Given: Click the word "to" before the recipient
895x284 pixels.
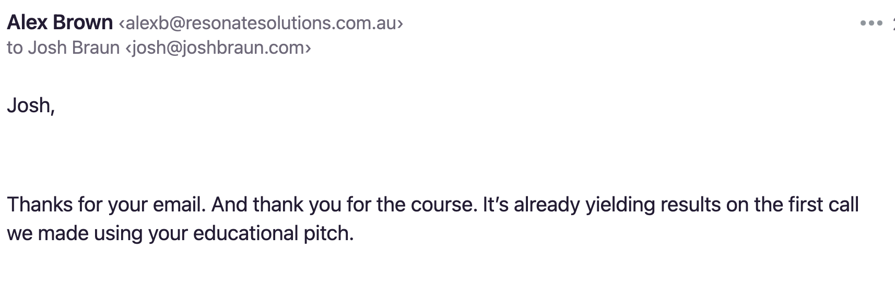Looking at the screenshot, I should coord(15,48).
